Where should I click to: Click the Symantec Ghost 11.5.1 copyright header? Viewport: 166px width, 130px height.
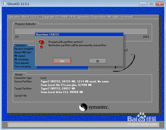point(71,17)
